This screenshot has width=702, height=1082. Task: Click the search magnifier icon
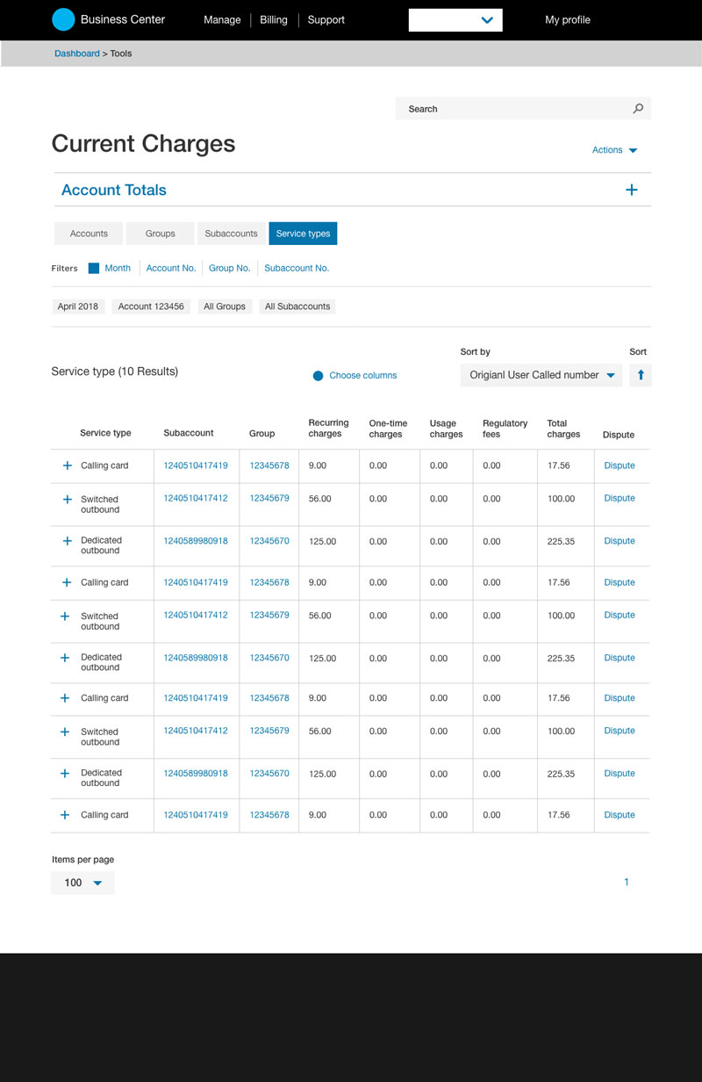(x=638, y=109)
